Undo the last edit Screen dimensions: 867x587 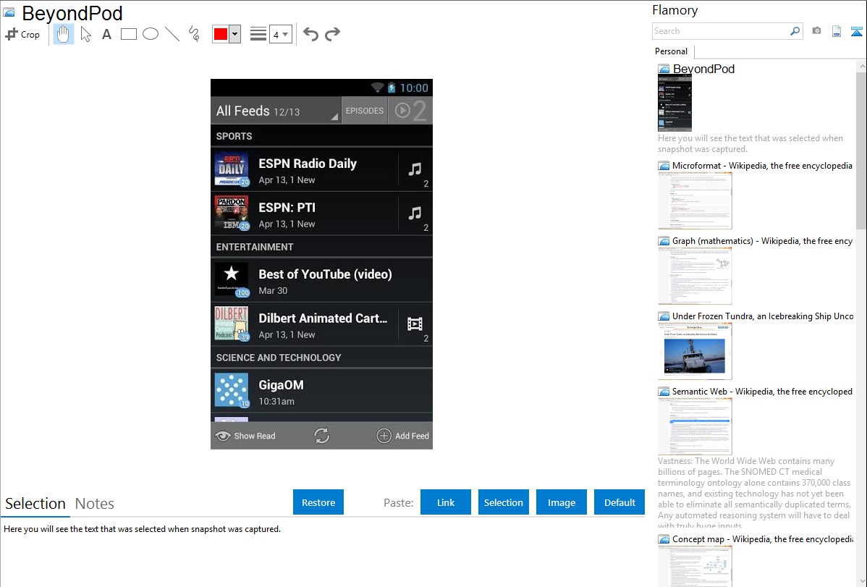[x=310, y=34]
